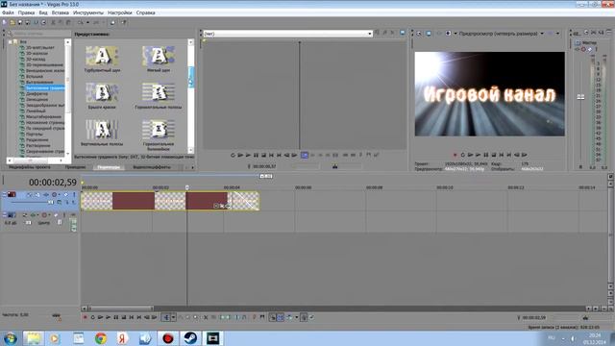
Task: Click the Insert Region flag icon
Action: [x=262, y=317]
